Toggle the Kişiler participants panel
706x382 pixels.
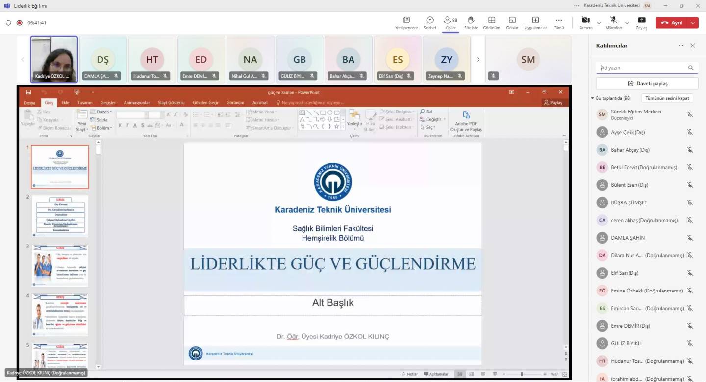[x=450, y=22]
